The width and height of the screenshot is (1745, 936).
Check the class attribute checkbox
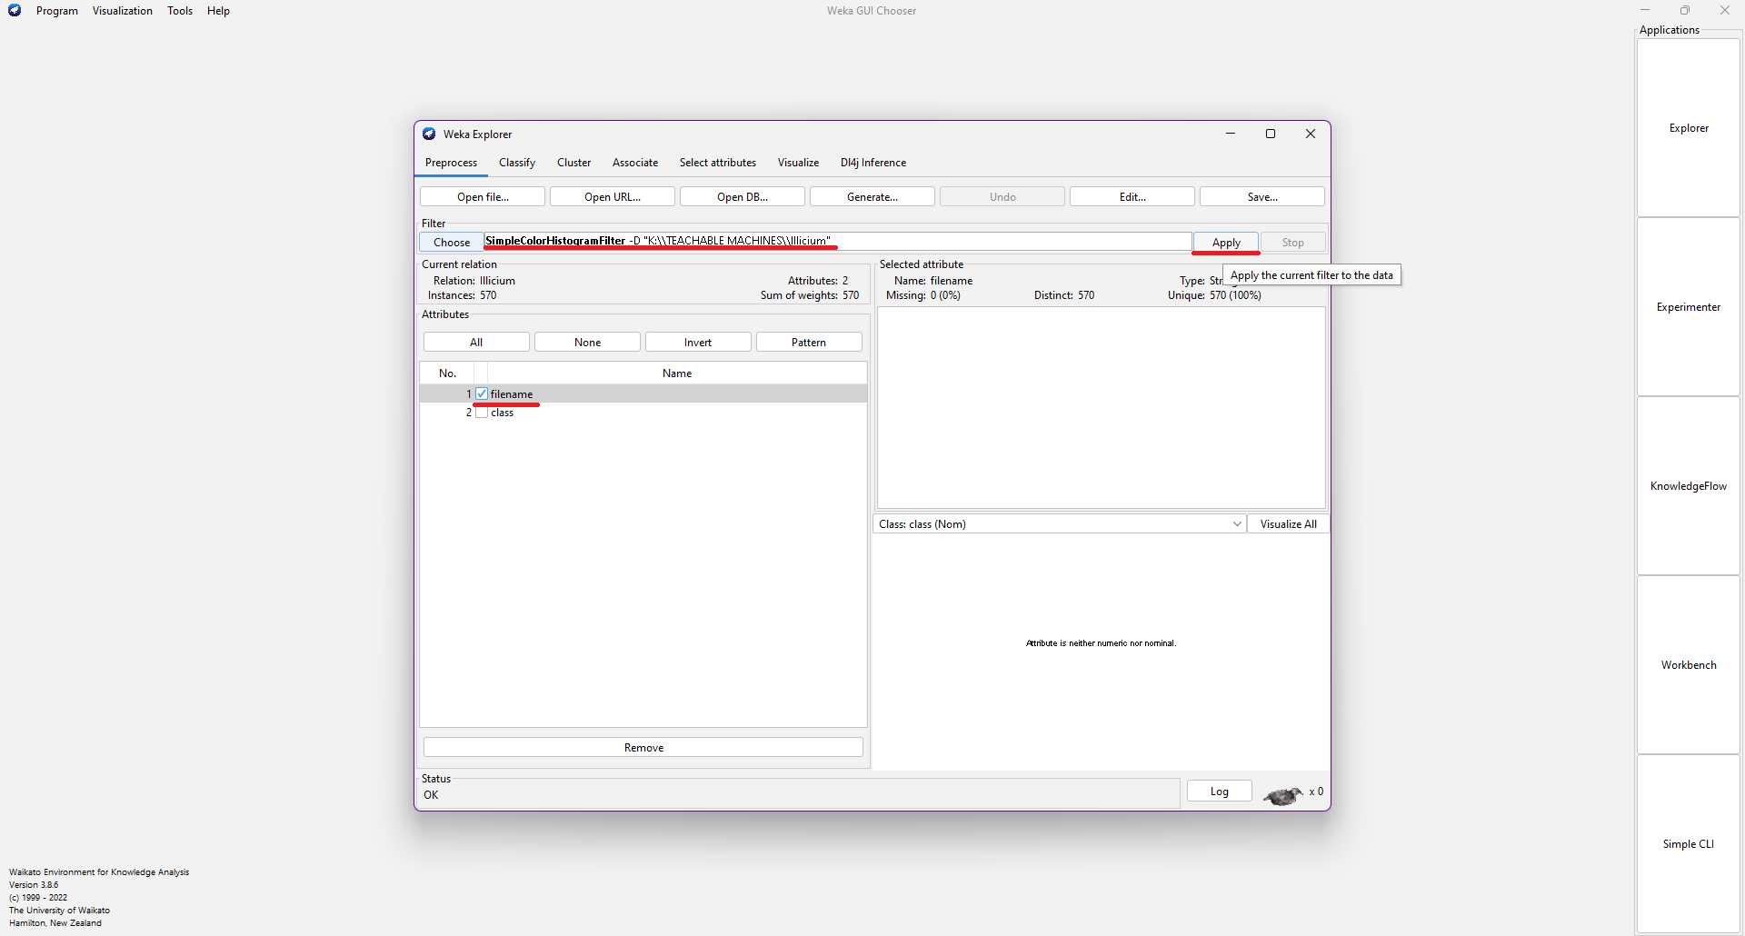point(482,413)
